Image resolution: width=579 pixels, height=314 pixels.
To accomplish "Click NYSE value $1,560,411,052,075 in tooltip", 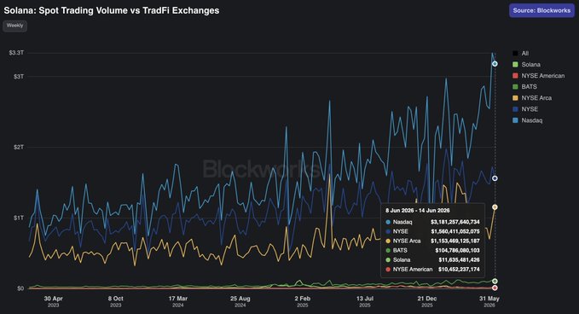I will click(455, 231).
